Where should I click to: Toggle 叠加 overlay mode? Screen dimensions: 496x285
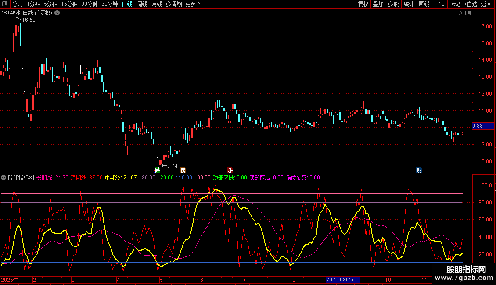point(378,4)
